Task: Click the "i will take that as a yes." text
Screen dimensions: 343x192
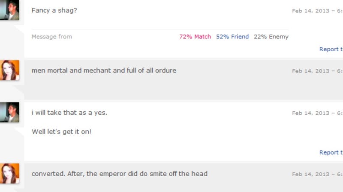Action: [69, 113]
